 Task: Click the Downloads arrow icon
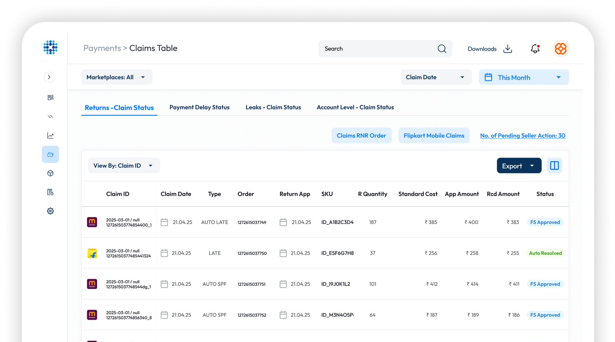[x=508, y=49]
